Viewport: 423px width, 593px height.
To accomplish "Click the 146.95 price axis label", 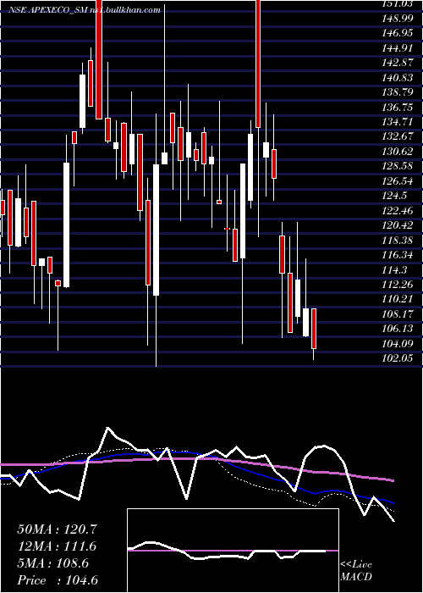I will pos(398,33).
